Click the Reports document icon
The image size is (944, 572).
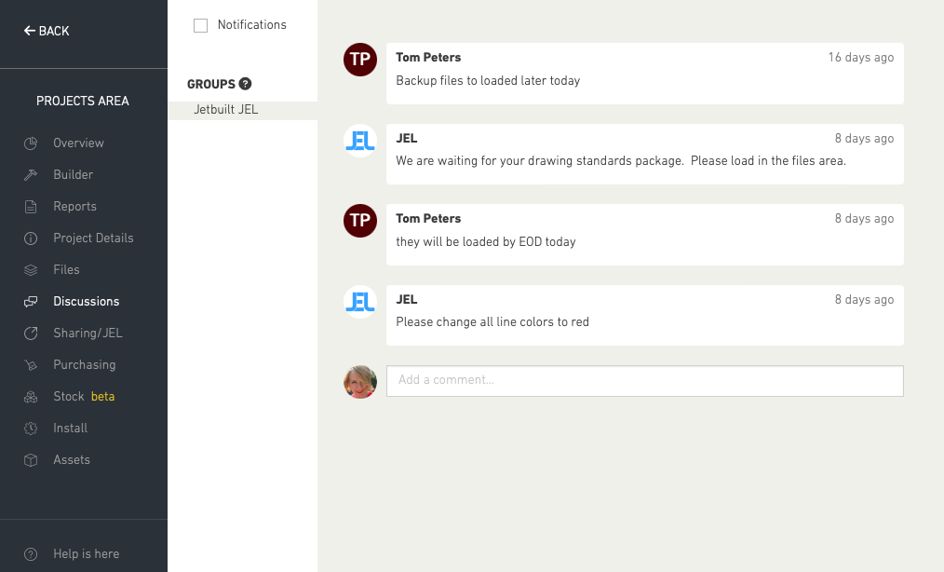(31, 207)
